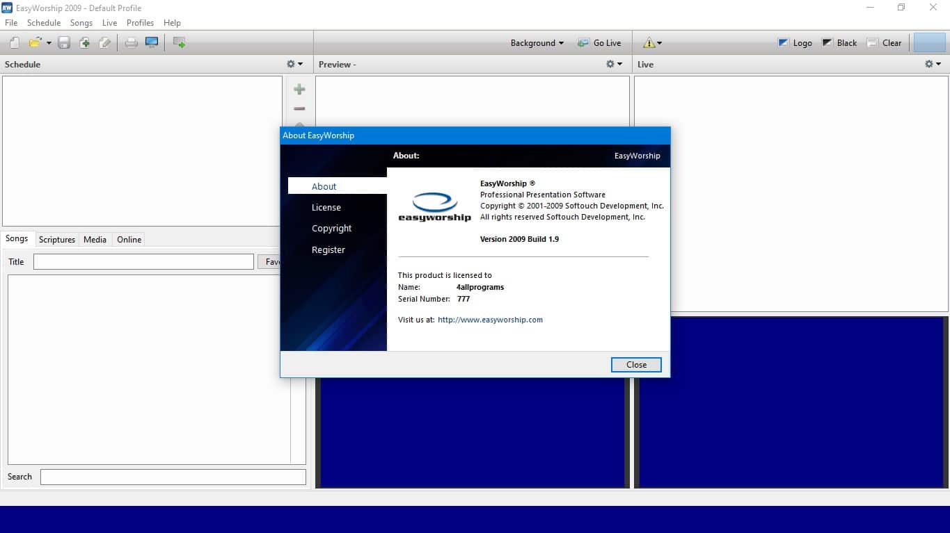The width and height of the screenshot is (950, 533).
Task: Click the empty Songs list box
Action: pos(157,370)
